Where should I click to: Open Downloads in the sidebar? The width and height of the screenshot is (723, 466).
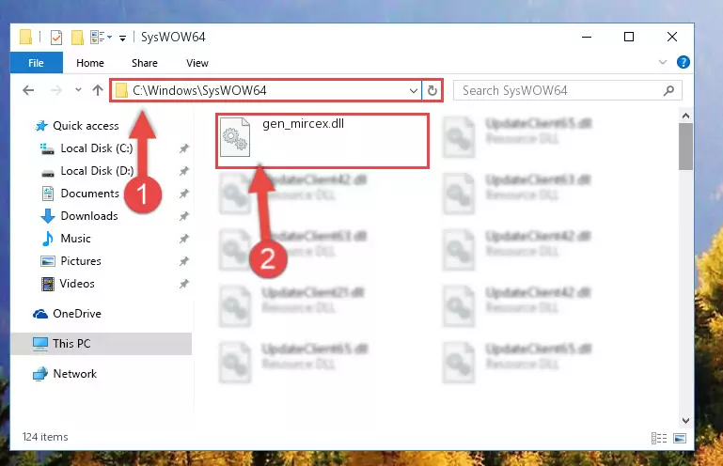point(89,216)
